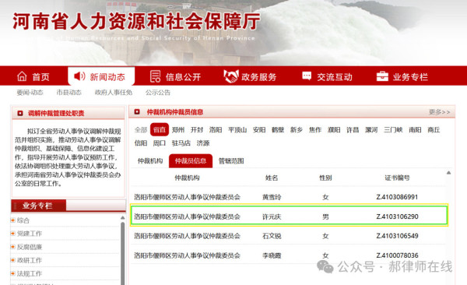This screenshot has height=285, width=467.
Task: Open the 党建工作 list item
Action: pos(30,234)
